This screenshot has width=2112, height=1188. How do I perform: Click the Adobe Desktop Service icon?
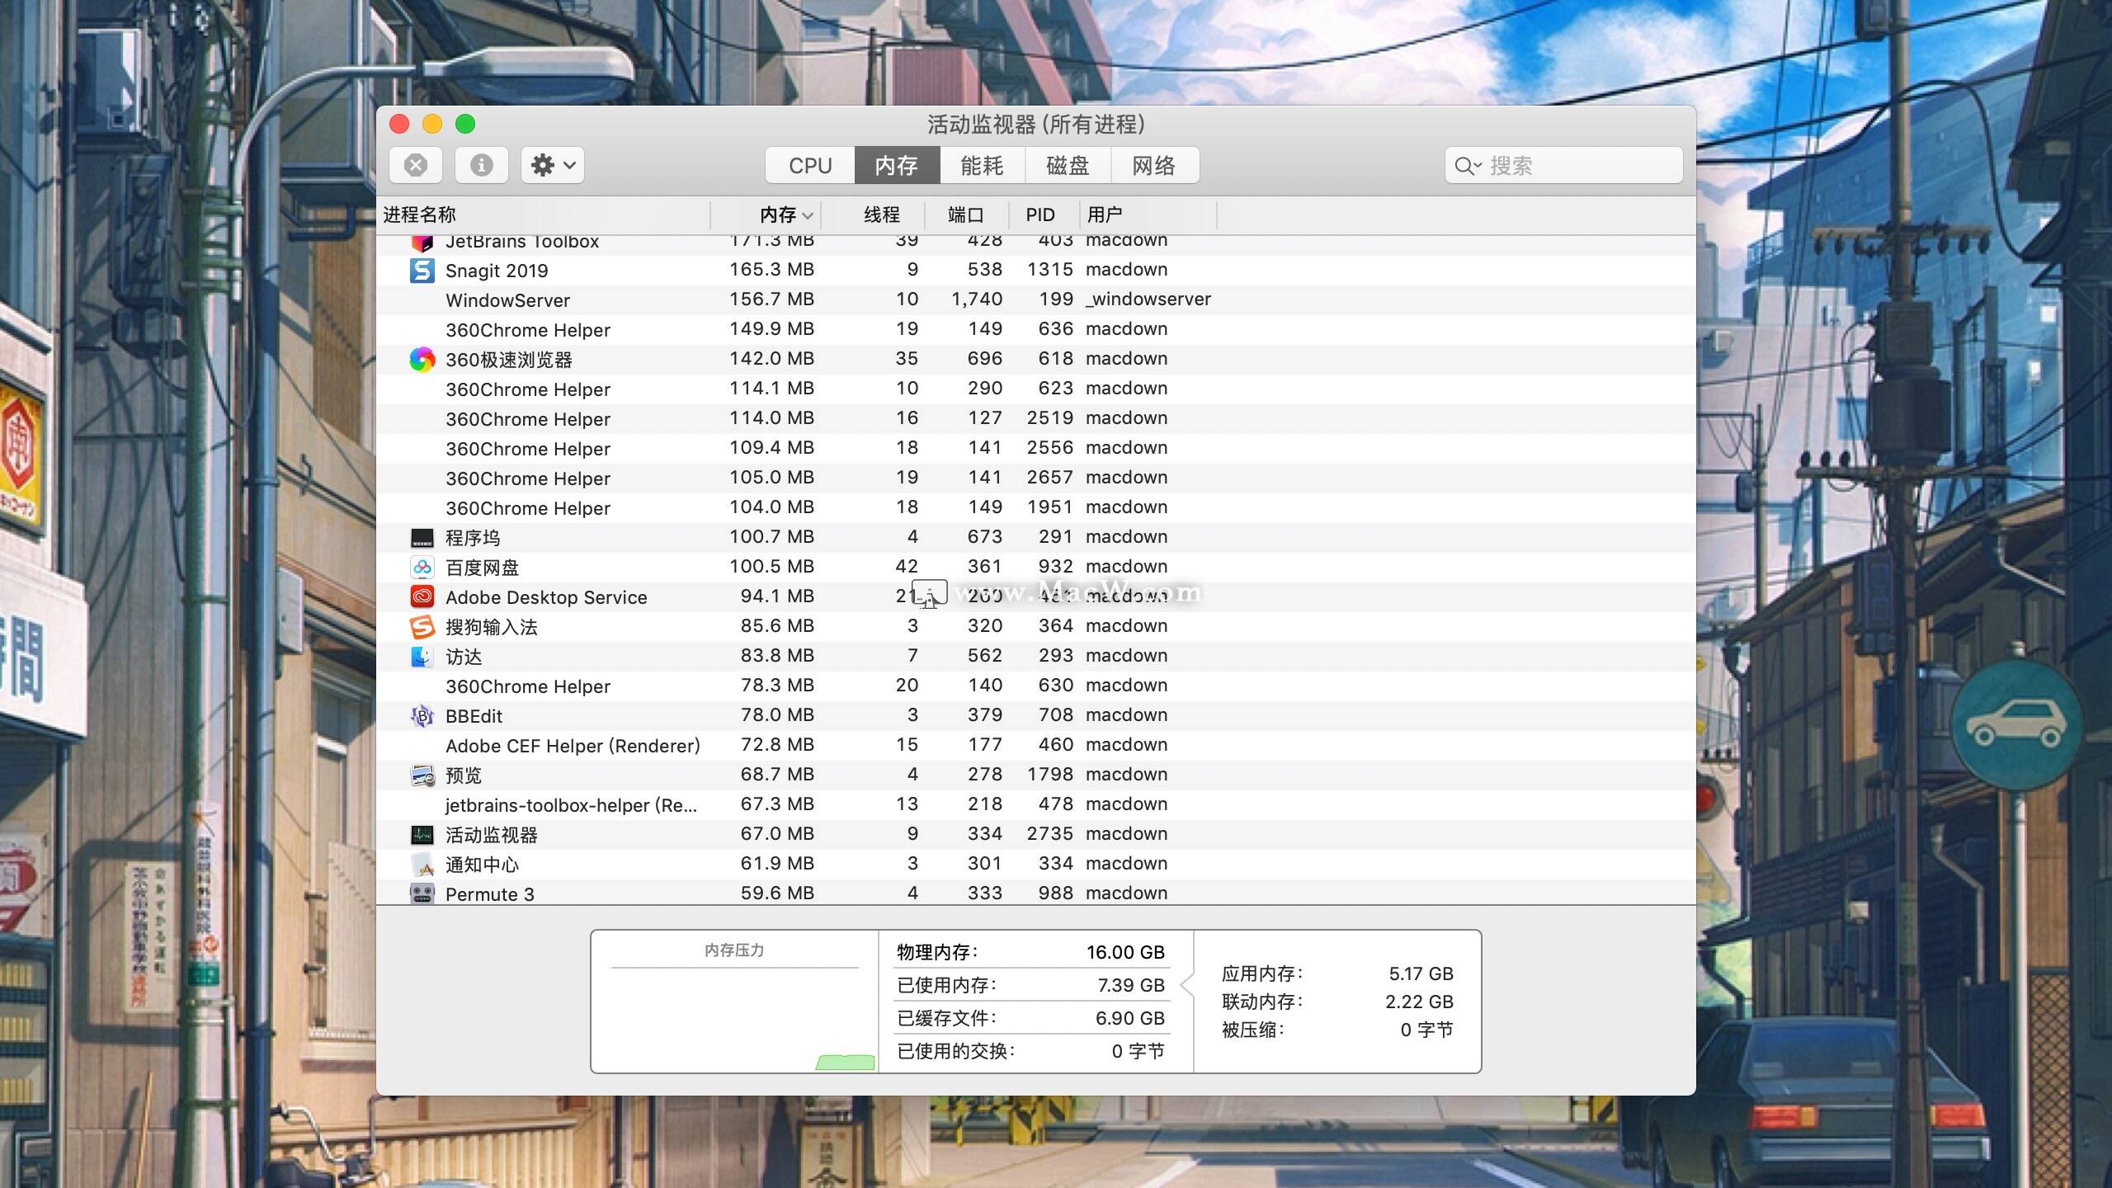tap(422, 597)
